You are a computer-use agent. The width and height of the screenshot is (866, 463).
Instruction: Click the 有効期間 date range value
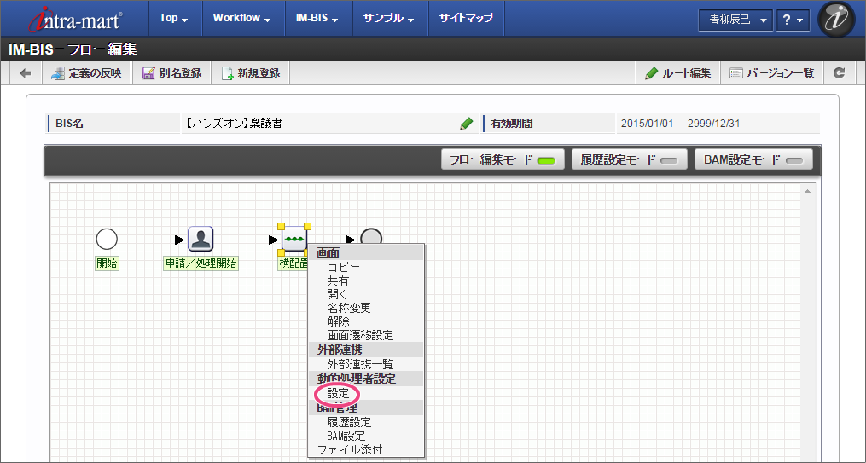(681, 124)
